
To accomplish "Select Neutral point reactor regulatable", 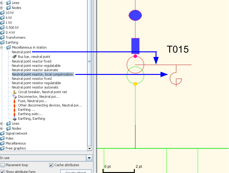I will coord(36,66).
